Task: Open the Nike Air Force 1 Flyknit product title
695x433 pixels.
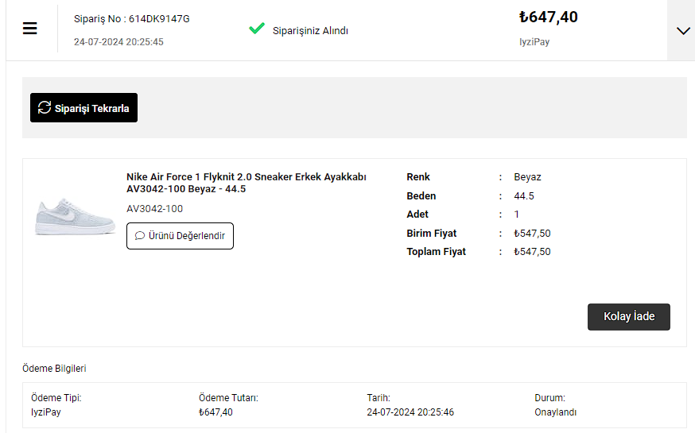Action: (x=246, y=183)
